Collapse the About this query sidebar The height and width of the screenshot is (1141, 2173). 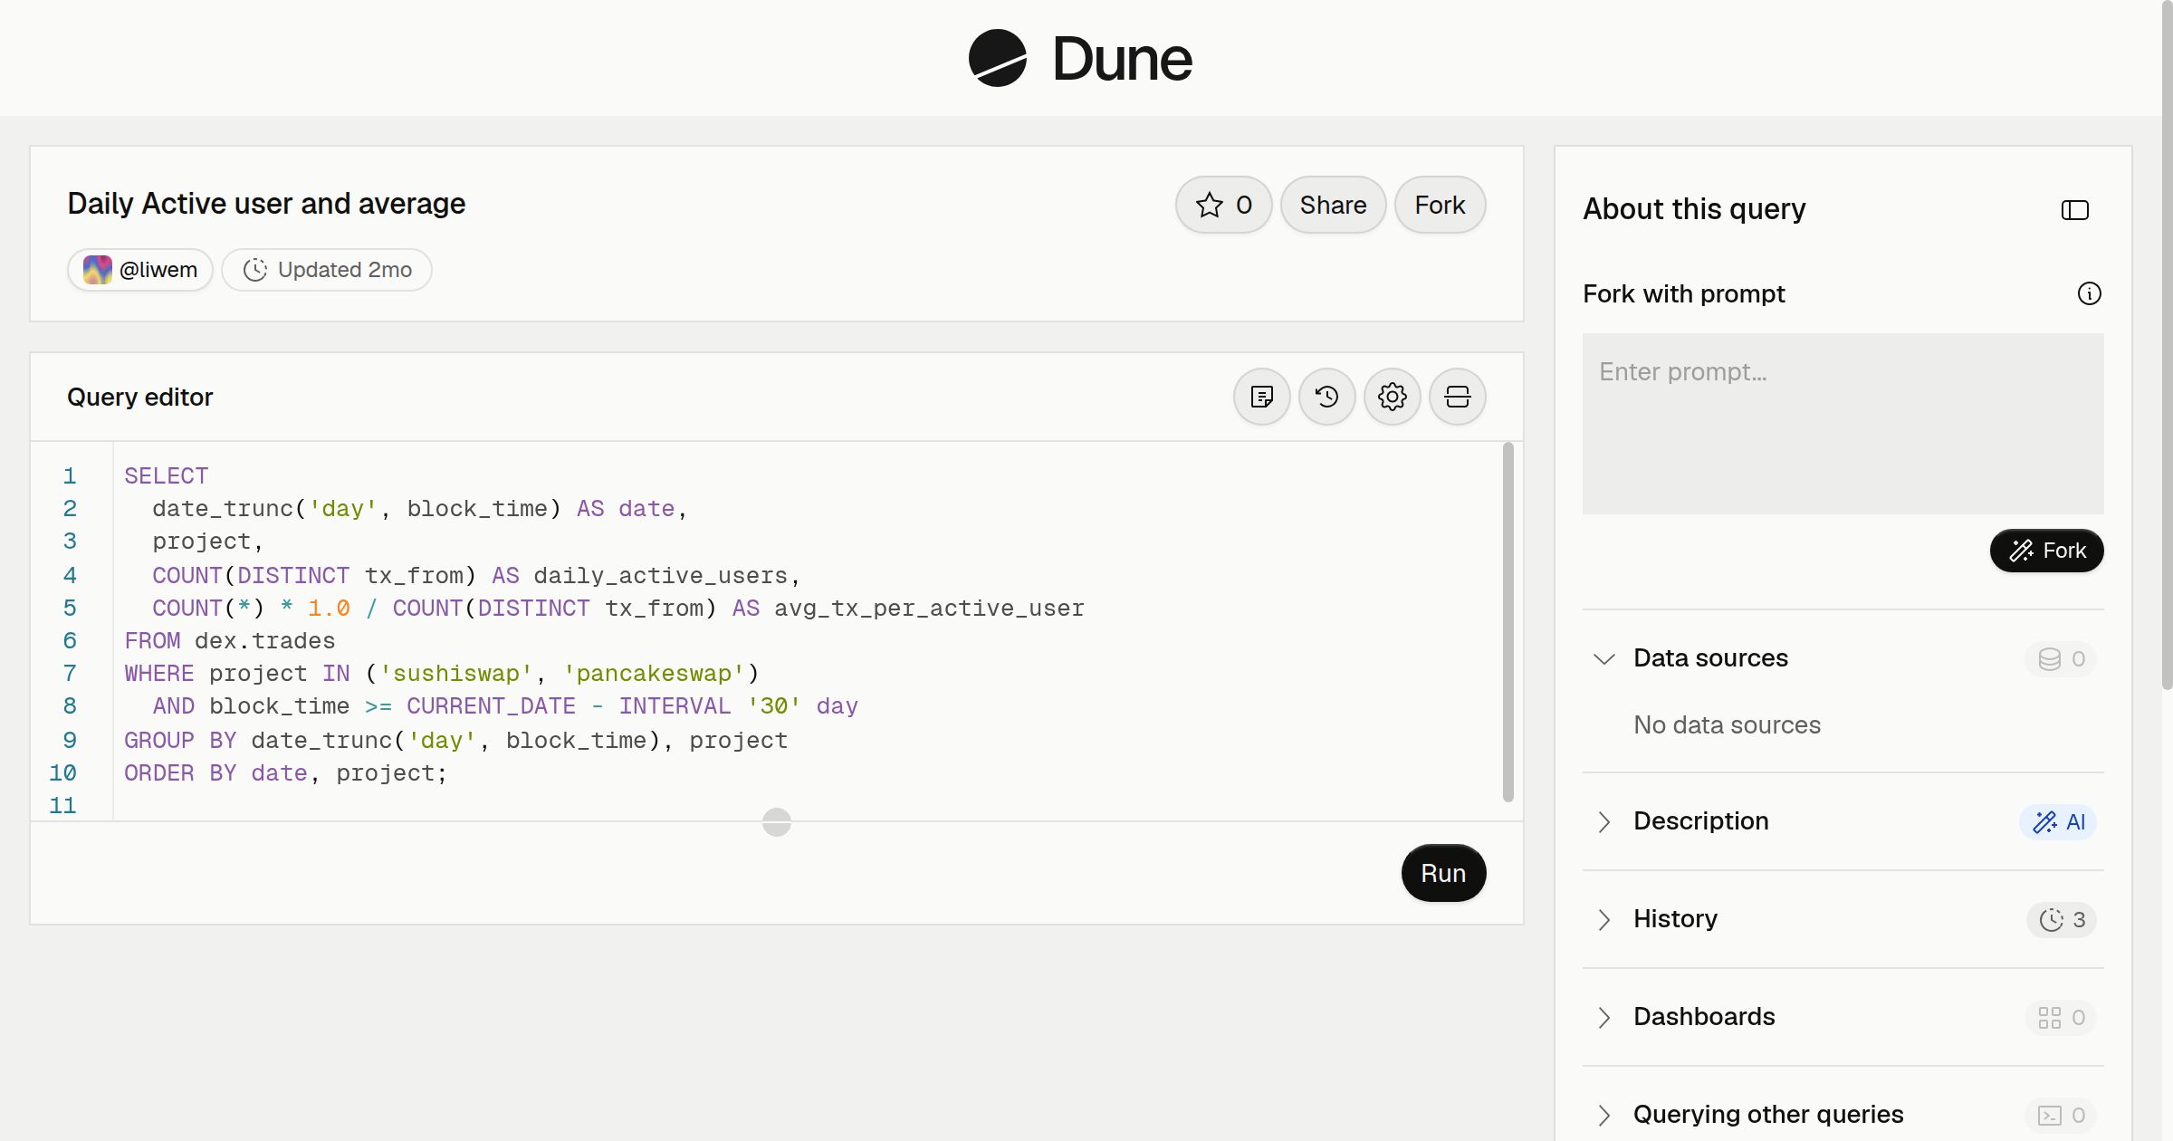pyautogui.click(x=2075, y=210)
